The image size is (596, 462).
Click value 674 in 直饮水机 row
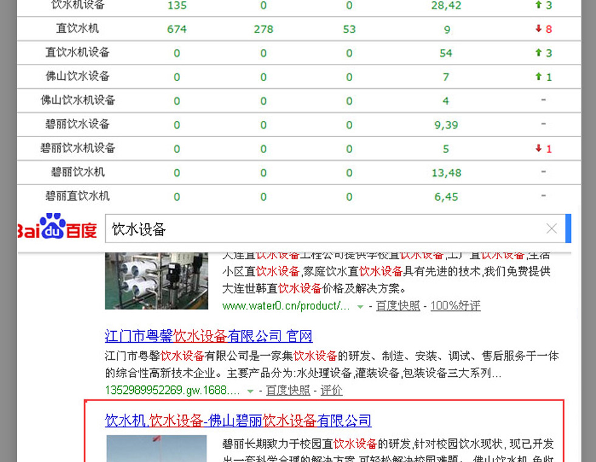[177, 29]
